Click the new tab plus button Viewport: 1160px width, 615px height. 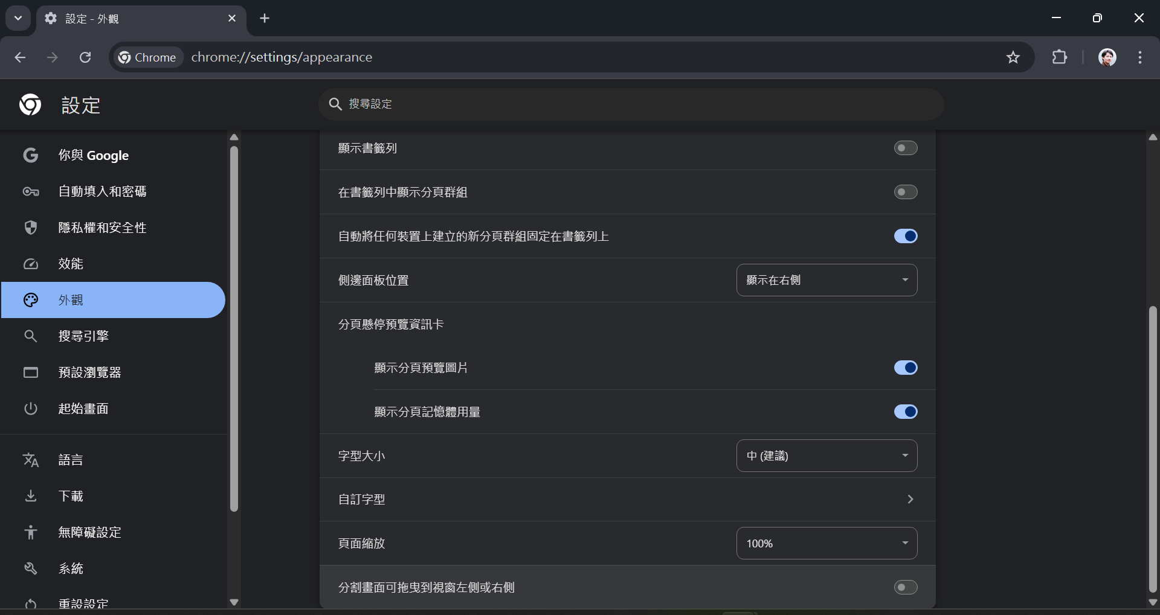point(265,18)
